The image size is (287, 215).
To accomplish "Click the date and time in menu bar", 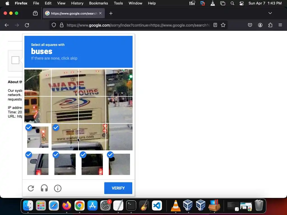I will pos(265,3).
